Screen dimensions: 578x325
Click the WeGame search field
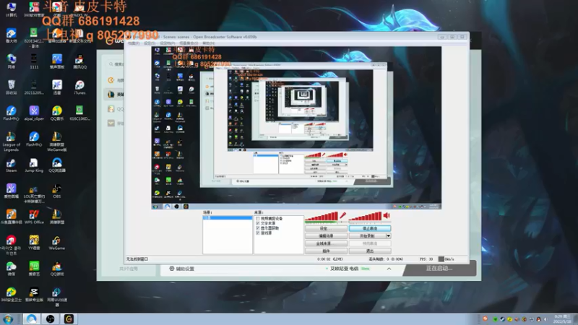tap(116, 64)
